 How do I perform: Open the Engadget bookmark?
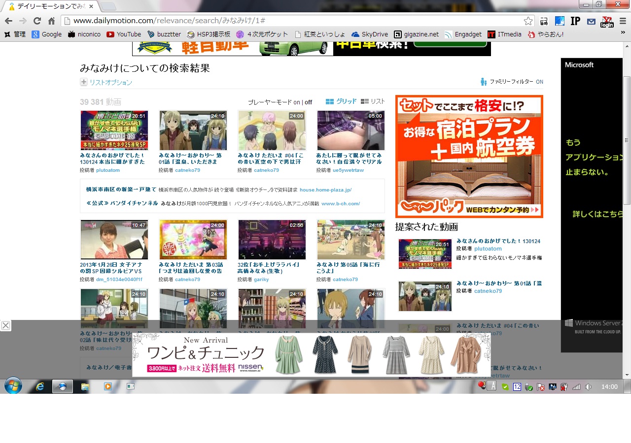click(463, 34)
